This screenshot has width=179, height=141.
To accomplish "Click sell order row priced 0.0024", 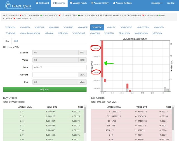I will (x=131, y=126).
